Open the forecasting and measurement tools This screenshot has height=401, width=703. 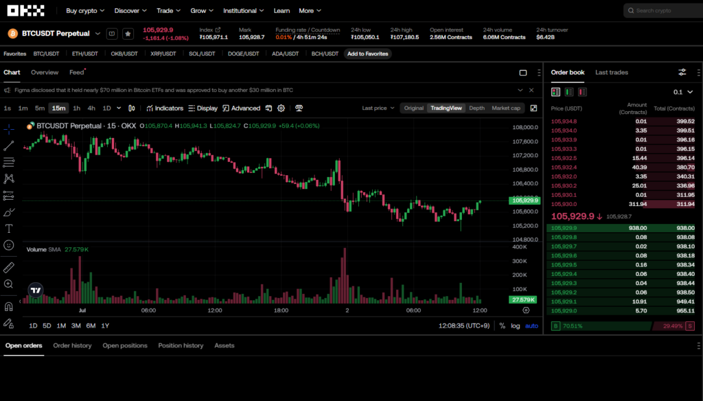coord(8,196)
